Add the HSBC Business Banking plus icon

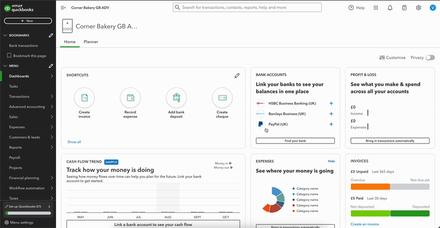pos(331,103)
